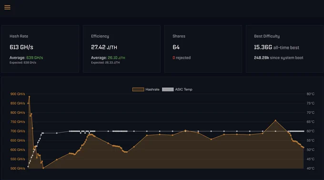The image size is (324, 180).
Task: Click the average '26.10 J/TH' value
Action: point(116,58)
